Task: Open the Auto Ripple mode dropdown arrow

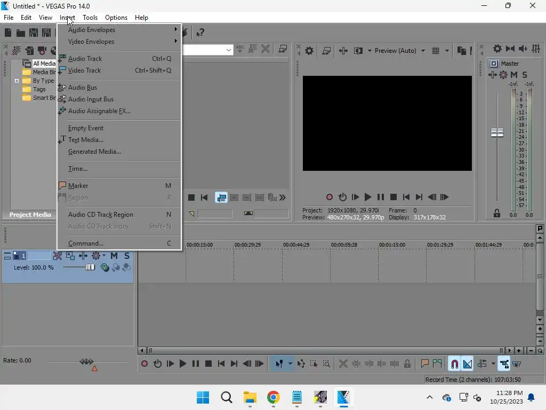Action: tap(493, 364)
